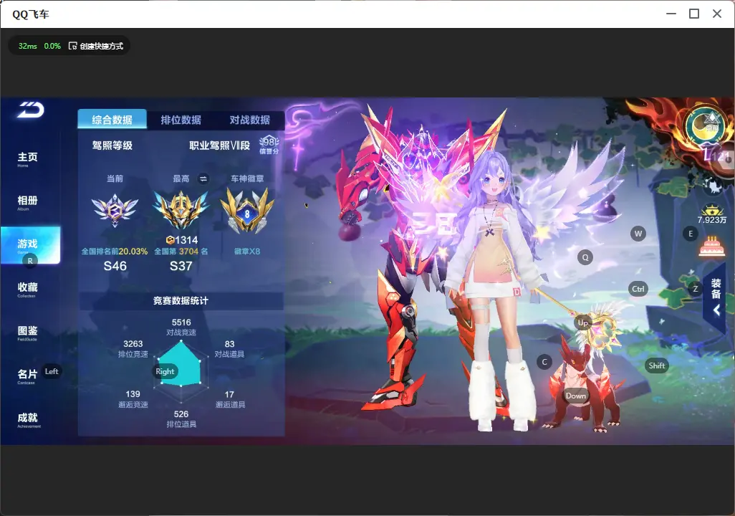Minimize the QQ飞车 window
The image size is (735, 516).
(671, 14)
